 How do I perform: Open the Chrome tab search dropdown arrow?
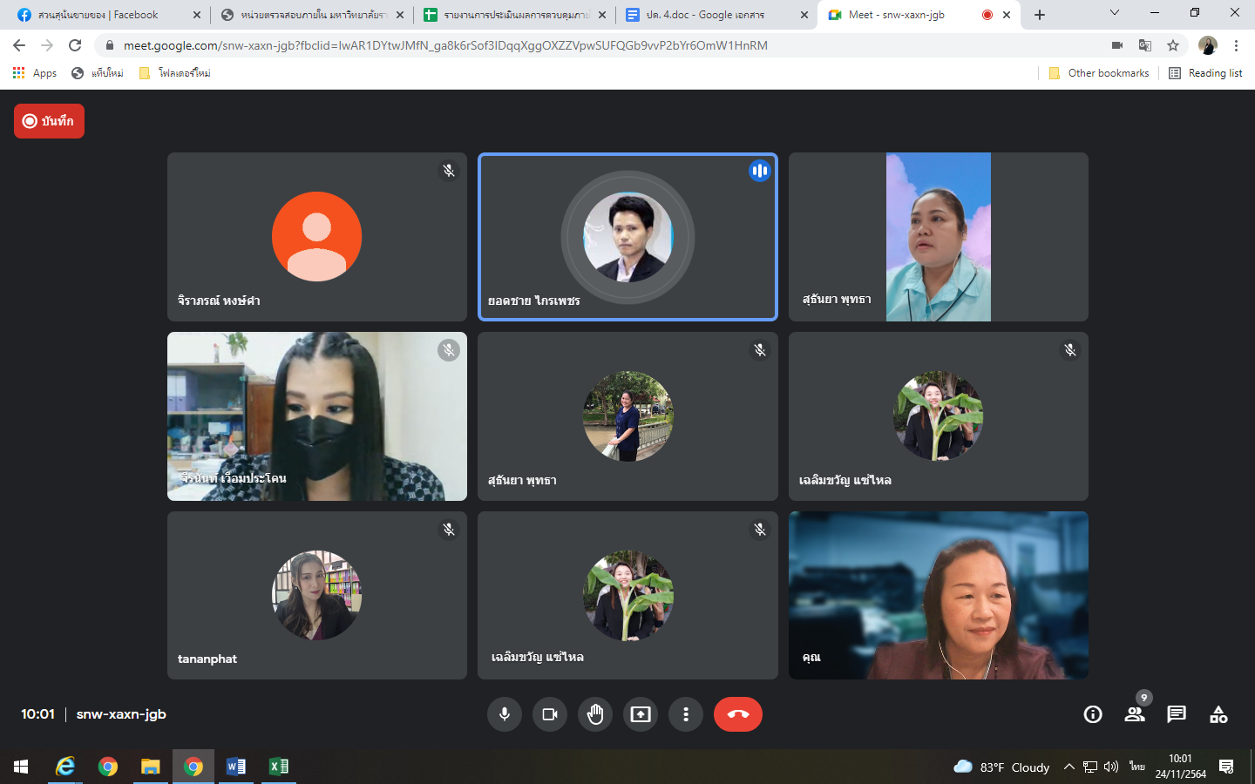pyautogui.click(x=1114, y=13)
